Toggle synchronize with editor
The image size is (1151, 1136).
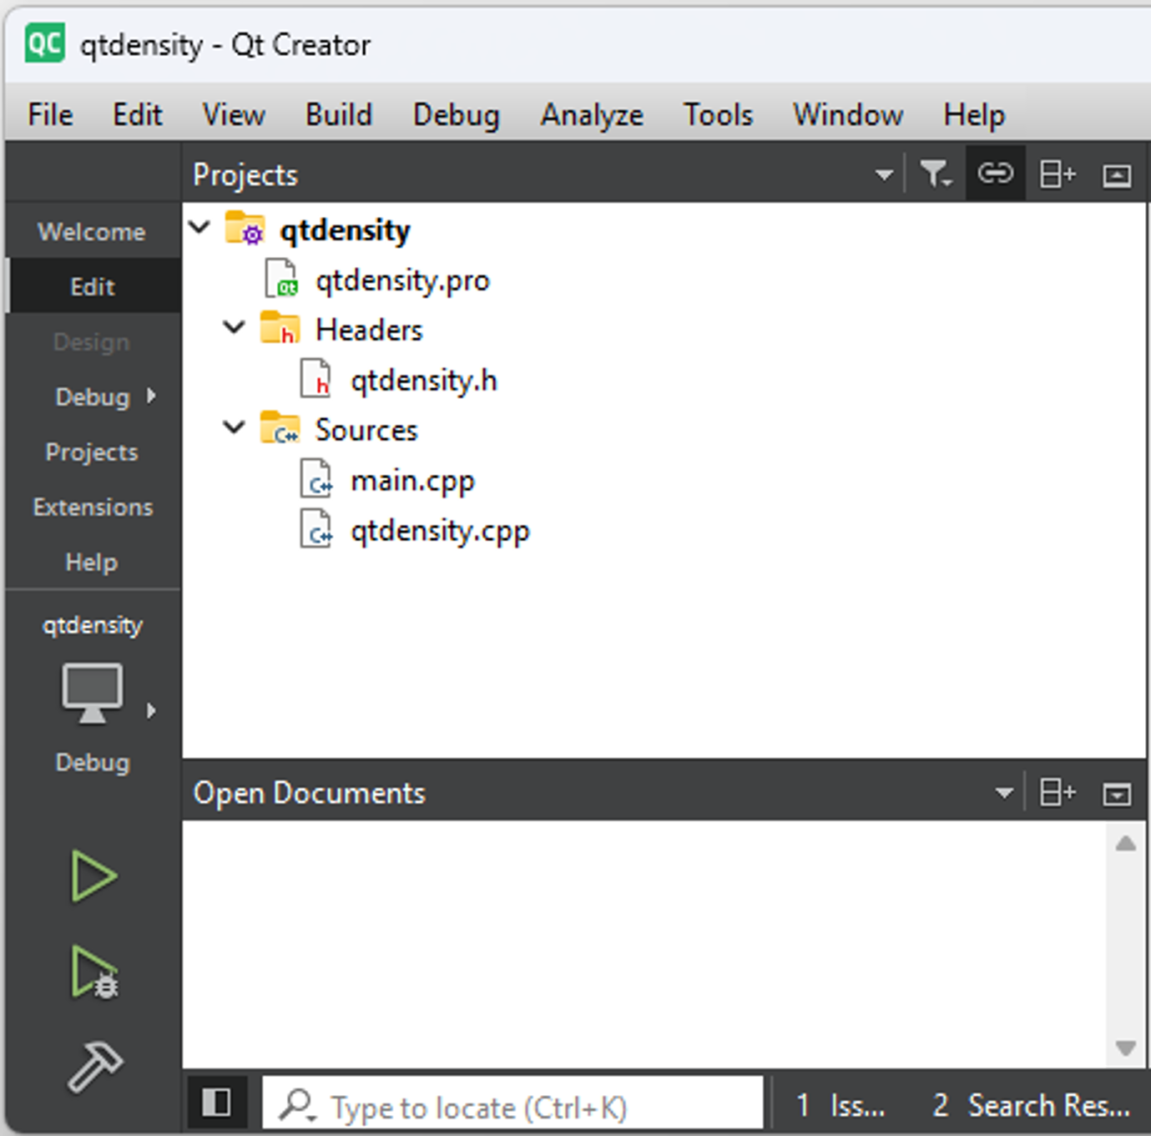995,174
